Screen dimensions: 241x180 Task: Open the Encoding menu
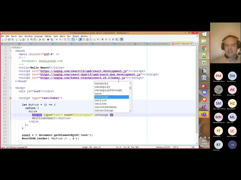(x=29, y=36)
